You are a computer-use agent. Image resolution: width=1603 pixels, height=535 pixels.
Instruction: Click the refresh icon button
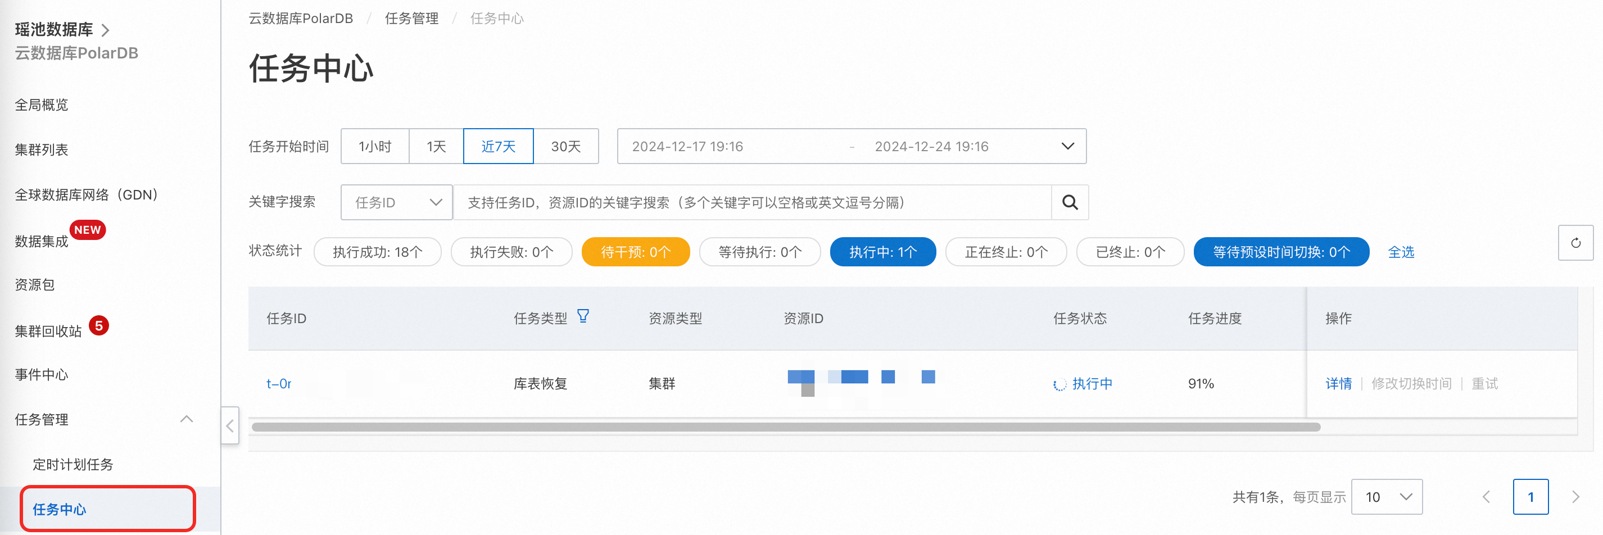(1575, 243)
